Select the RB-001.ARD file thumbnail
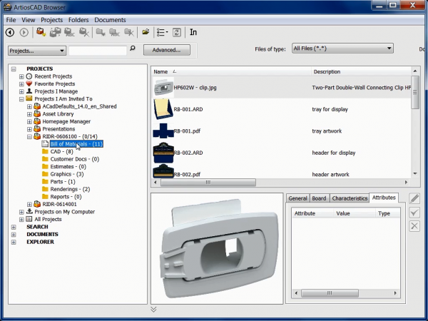 tap(163, 111)
